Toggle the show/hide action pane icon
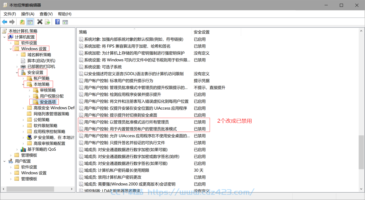 65,22
